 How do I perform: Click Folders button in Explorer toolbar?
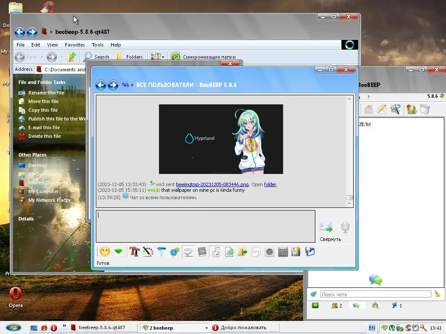[x=129, y=57]
